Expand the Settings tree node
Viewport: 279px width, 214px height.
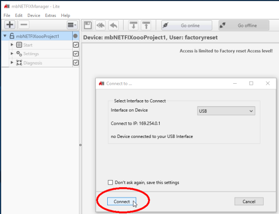12,54
